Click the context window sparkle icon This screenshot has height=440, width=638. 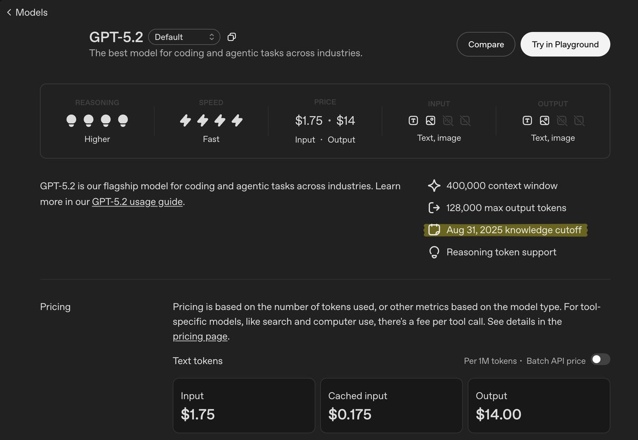[x=434, y=186]
